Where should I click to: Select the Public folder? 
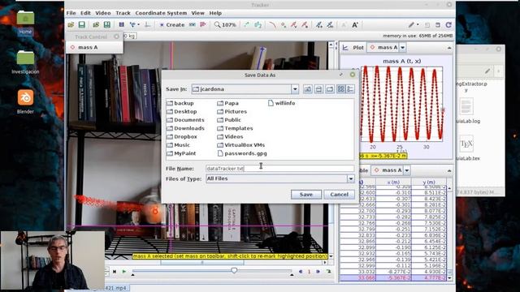[229, 120]
